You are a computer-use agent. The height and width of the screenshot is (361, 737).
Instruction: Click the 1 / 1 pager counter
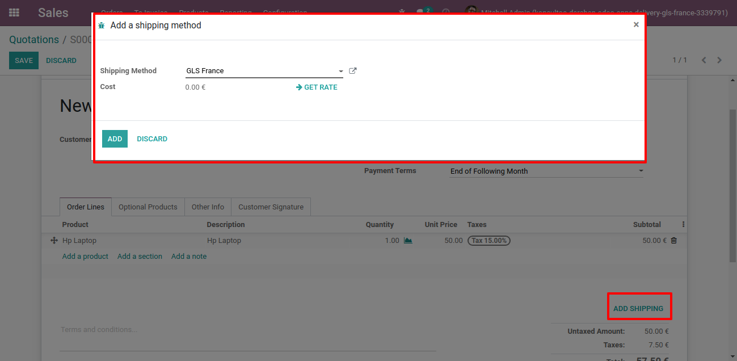coord(680,60)
